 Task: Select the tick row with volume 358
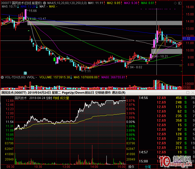coord(167,120)
